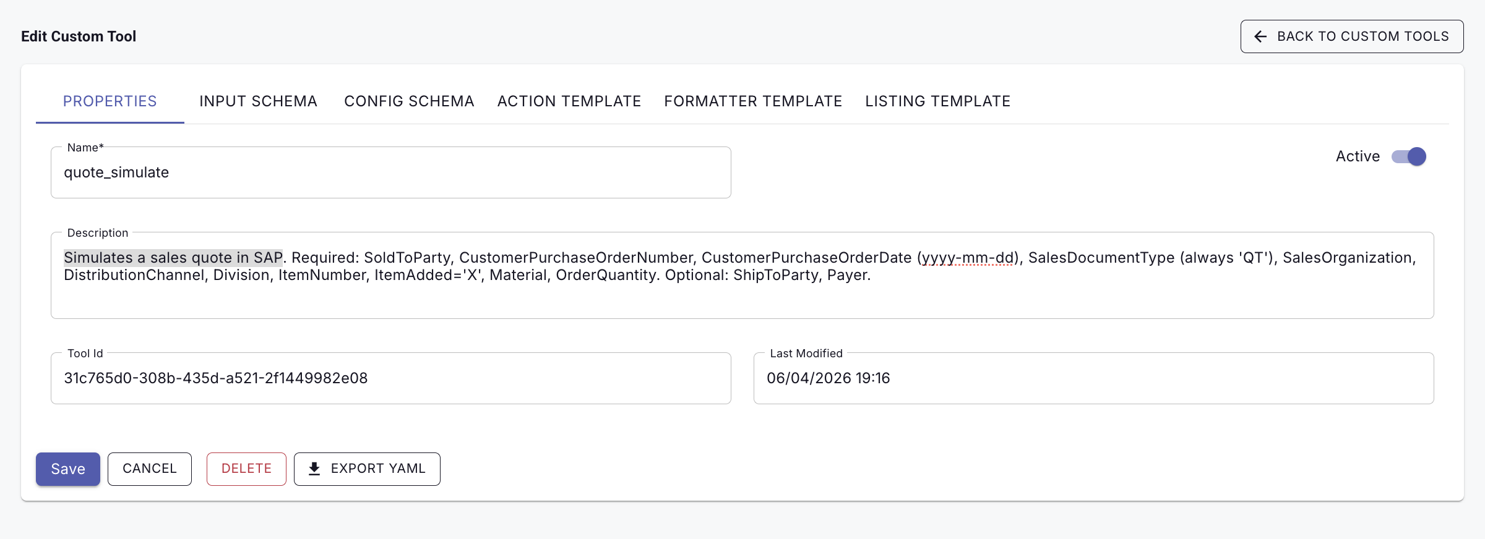This screenshot has height=539, width=1485.
Task: Open the Properties tab
Action: pyautogui.click(x=110, y=101)
